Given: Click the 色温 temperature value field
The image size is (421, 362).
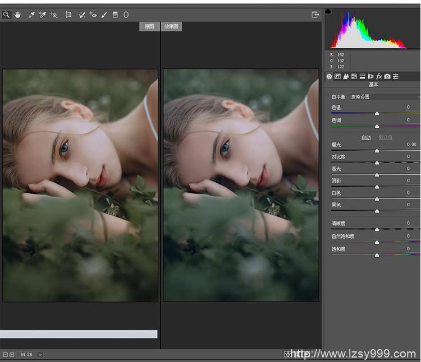Looking at the screenshot, I should pyautogui.click(x=408, y=107).
